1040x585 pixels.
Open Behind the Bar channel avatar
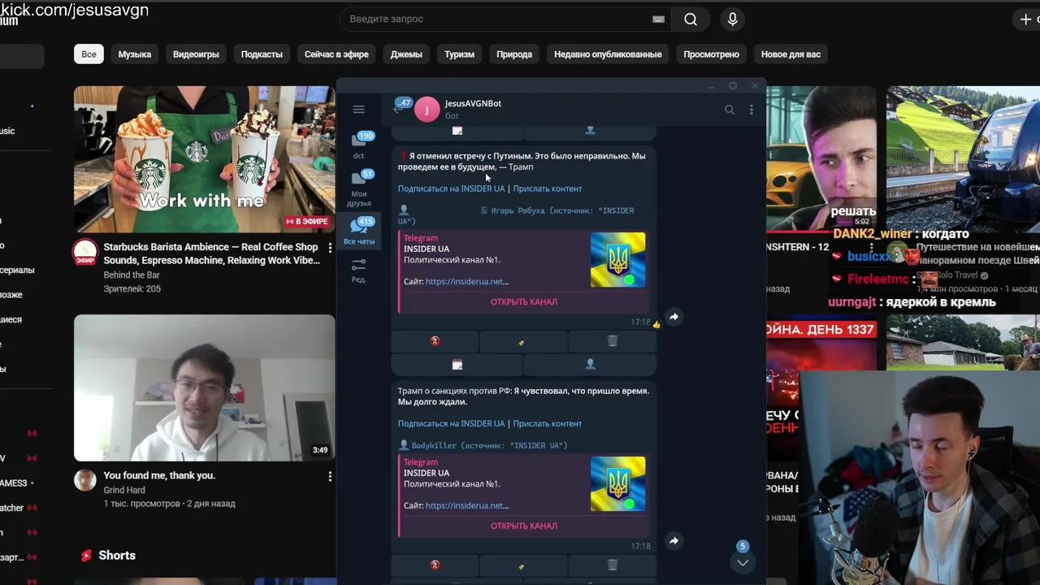pyautogui.click(x=85, y=252)
